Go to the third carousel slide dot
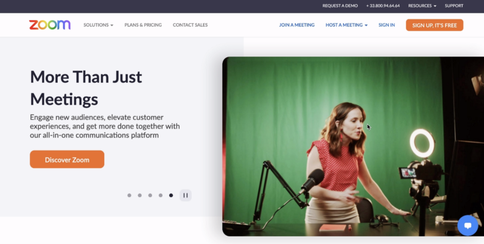The image size is (484, 244). pos(150,195)
